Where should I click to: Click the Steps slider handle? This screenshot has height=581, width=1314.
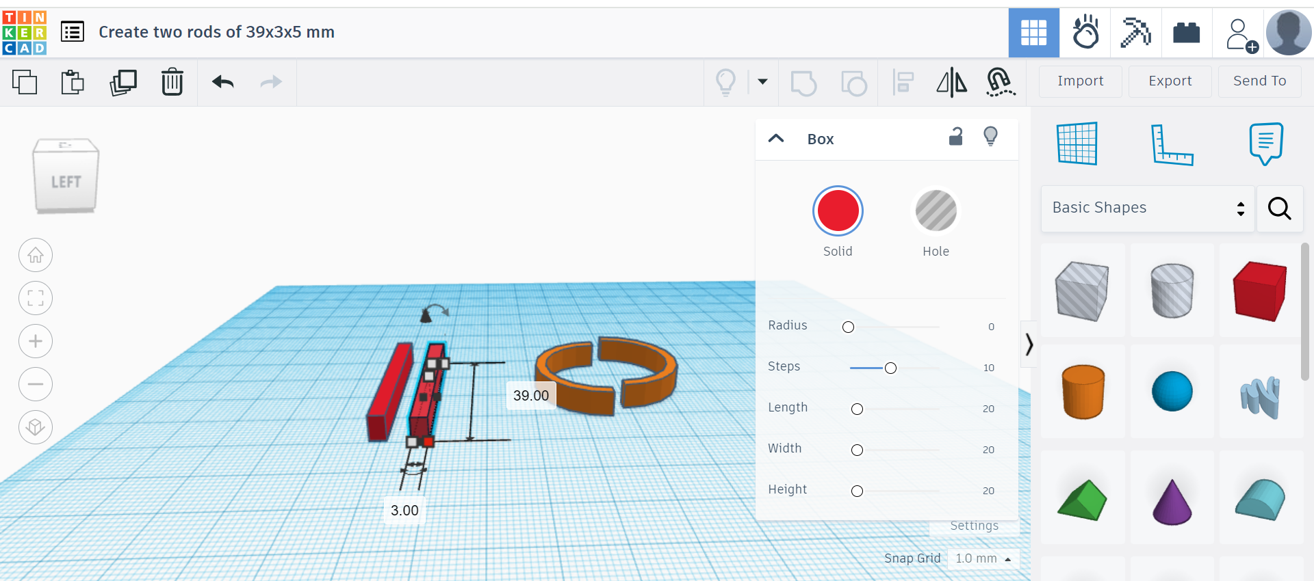[x=890, y=368]
